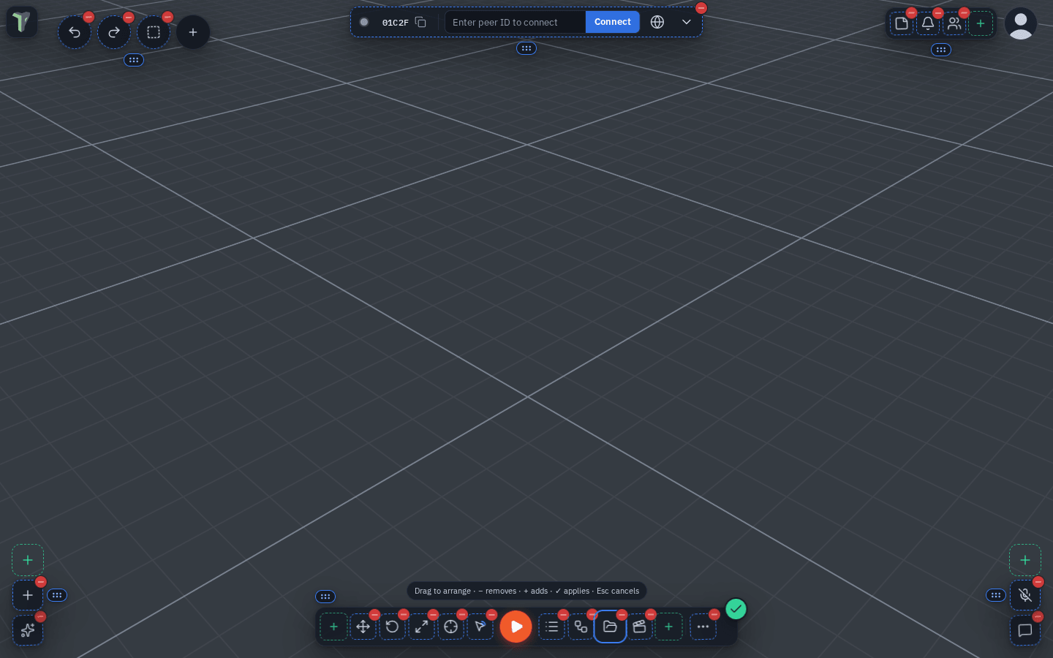Open the notifications bell
Image resolution: width=1053 pixels, height=658 pixels.
pyautogui.click(x=928, y=23)
